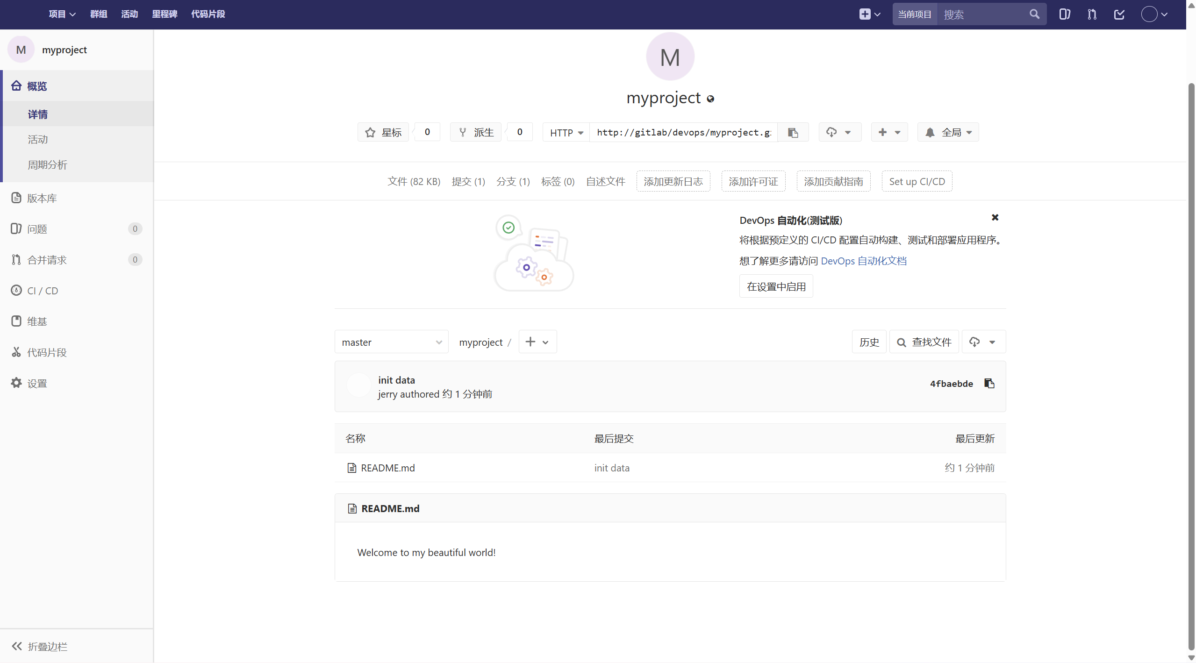Go to Activity (活动) in top menu
Viewport: 1196px width, 663px height.
(129, 14)
